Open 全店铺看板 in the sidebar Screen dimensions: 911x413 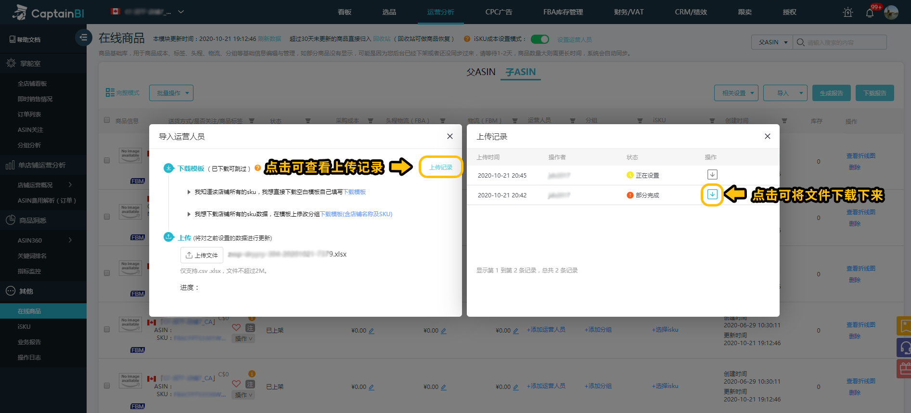32,84
